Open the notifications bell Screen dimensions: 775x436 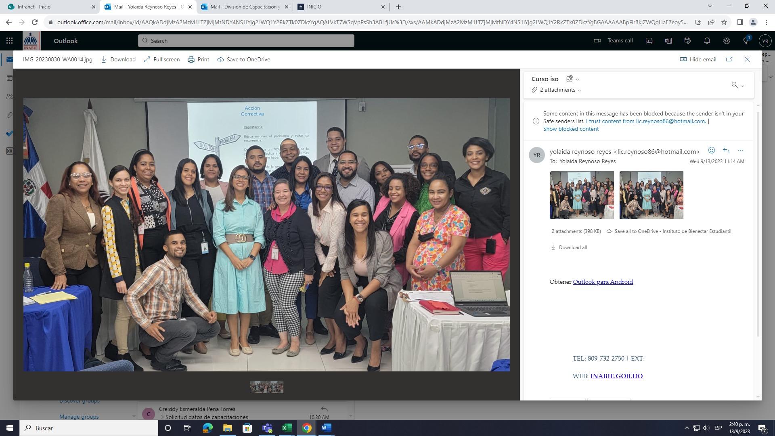tap(707, 41)
